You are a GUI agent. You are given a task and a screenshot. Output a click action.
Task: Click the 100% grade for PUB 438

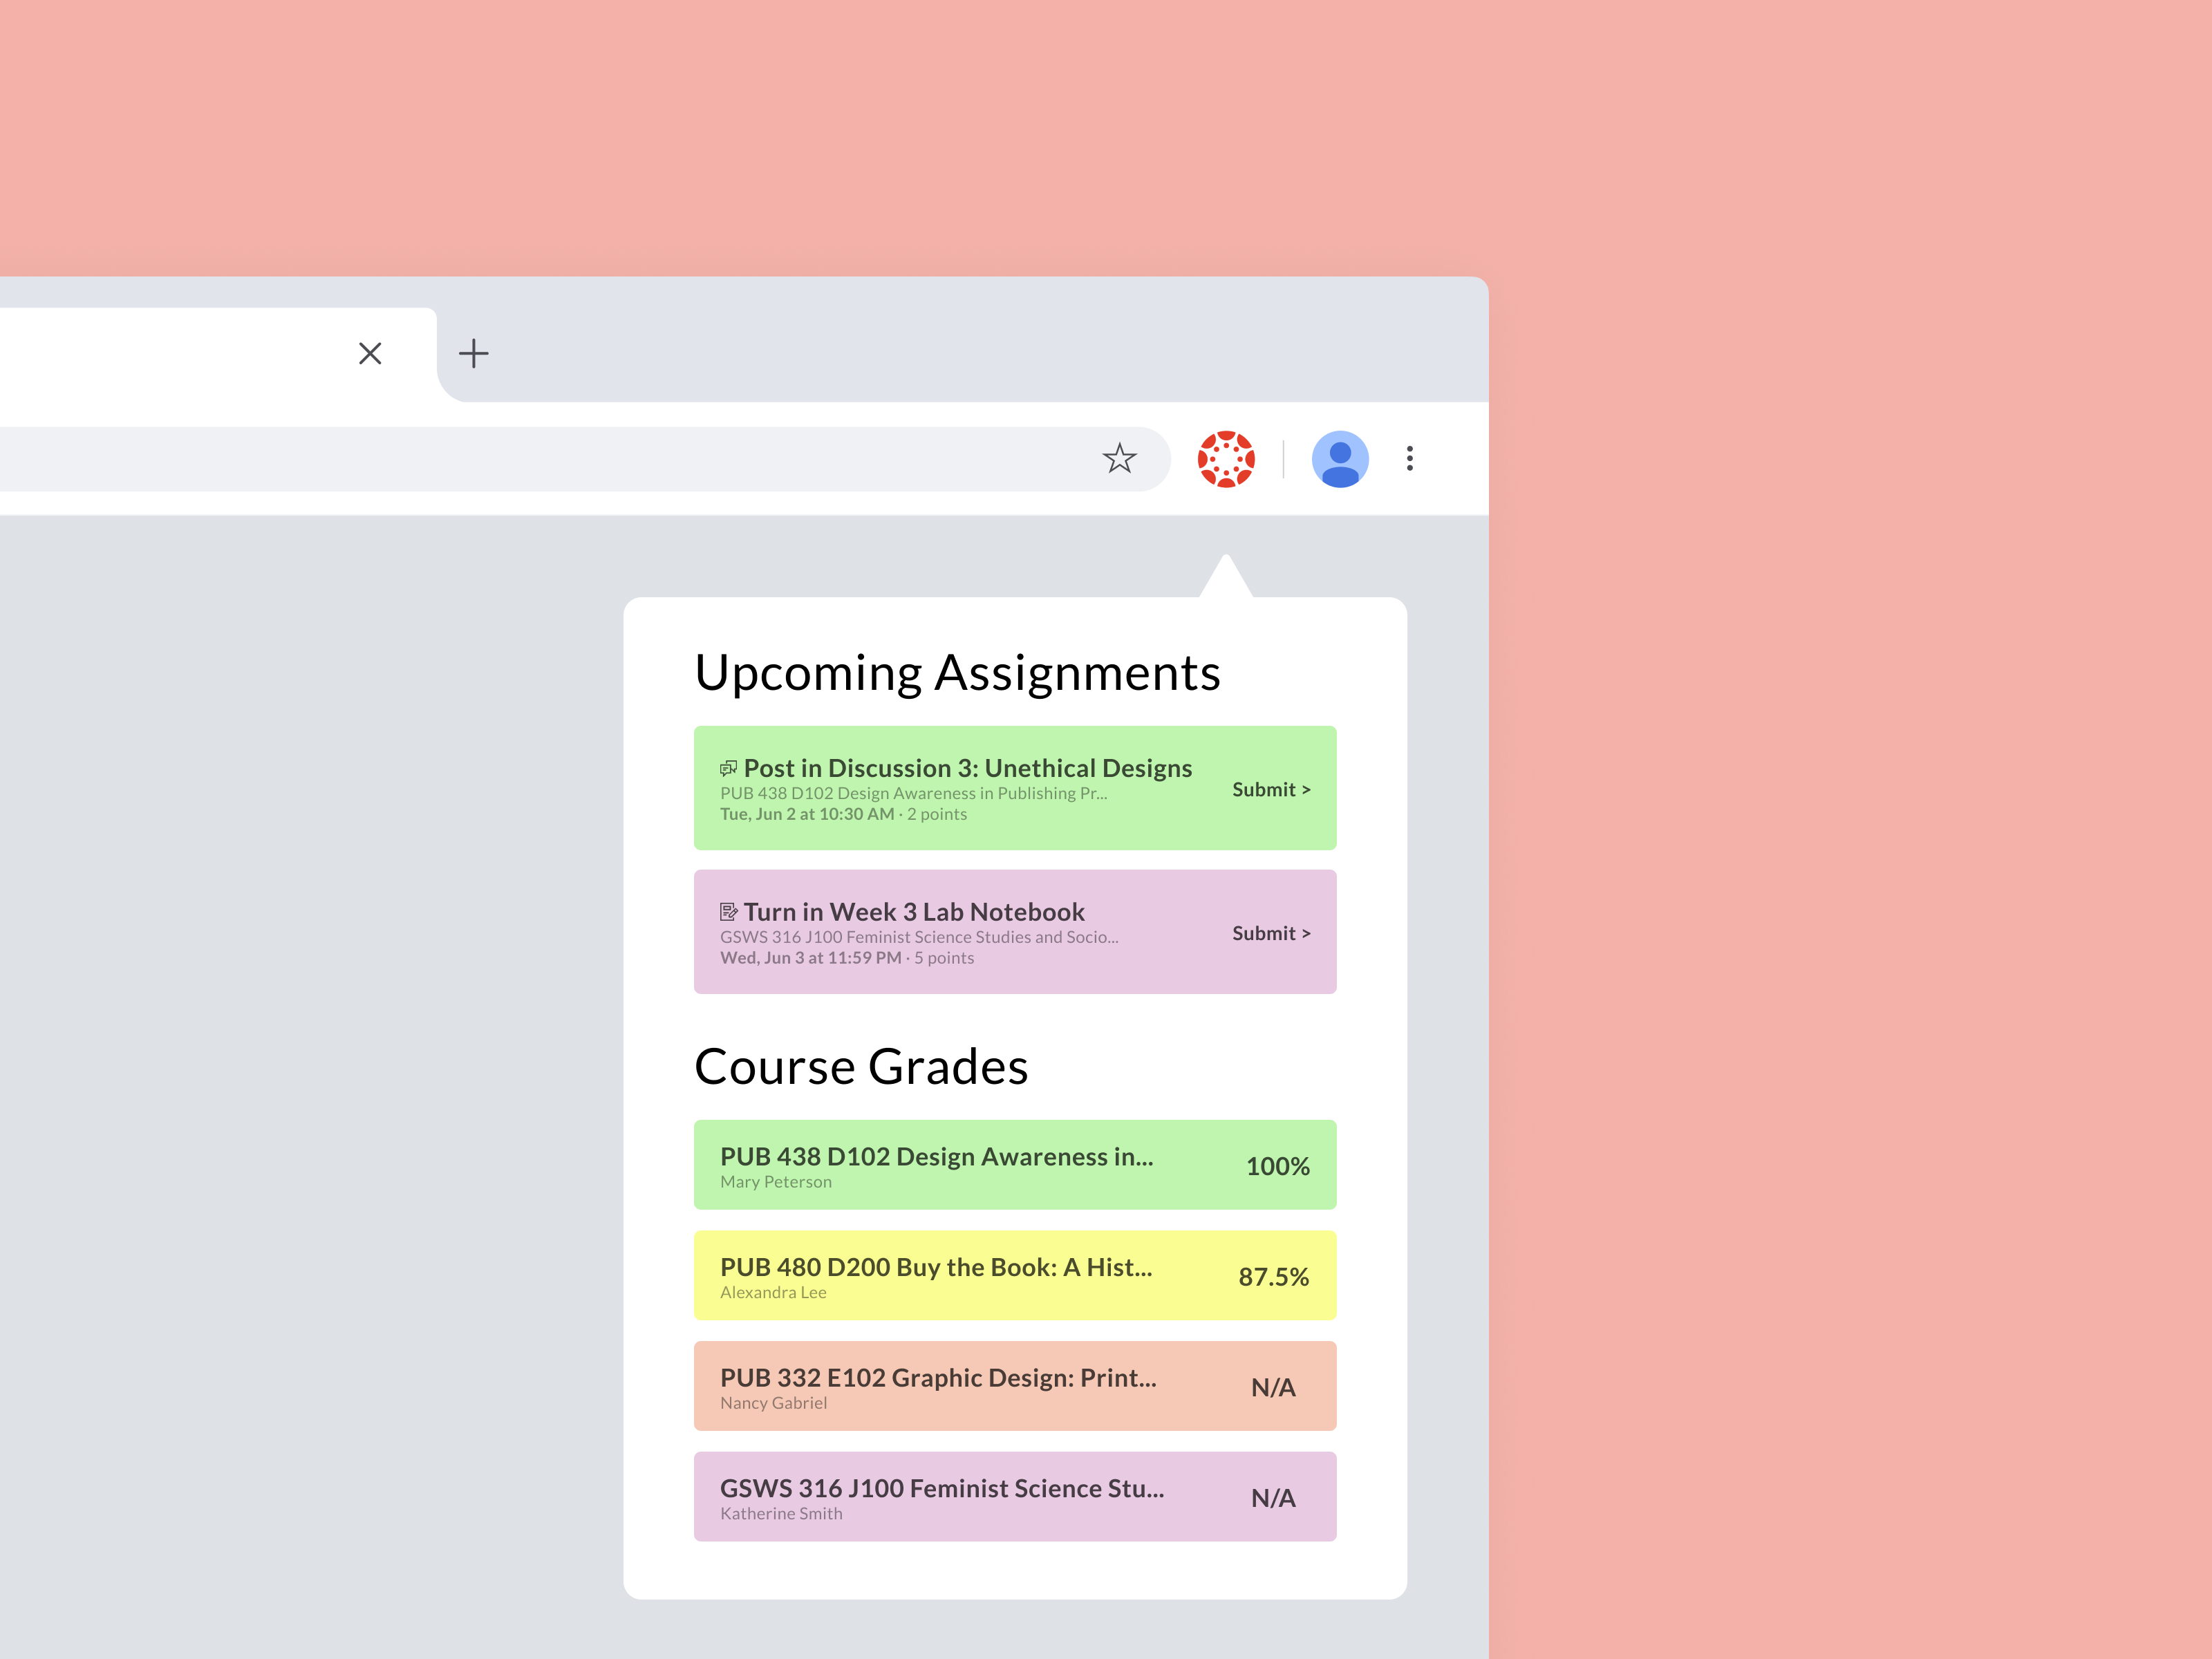(x=1277, y=1166)
